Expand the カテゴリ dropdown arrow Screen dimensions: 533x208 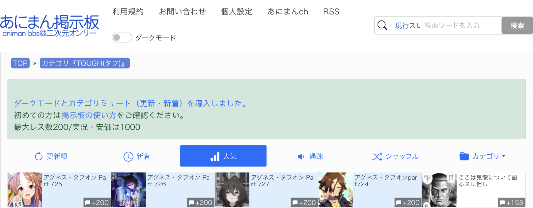[x=504, y=156]
